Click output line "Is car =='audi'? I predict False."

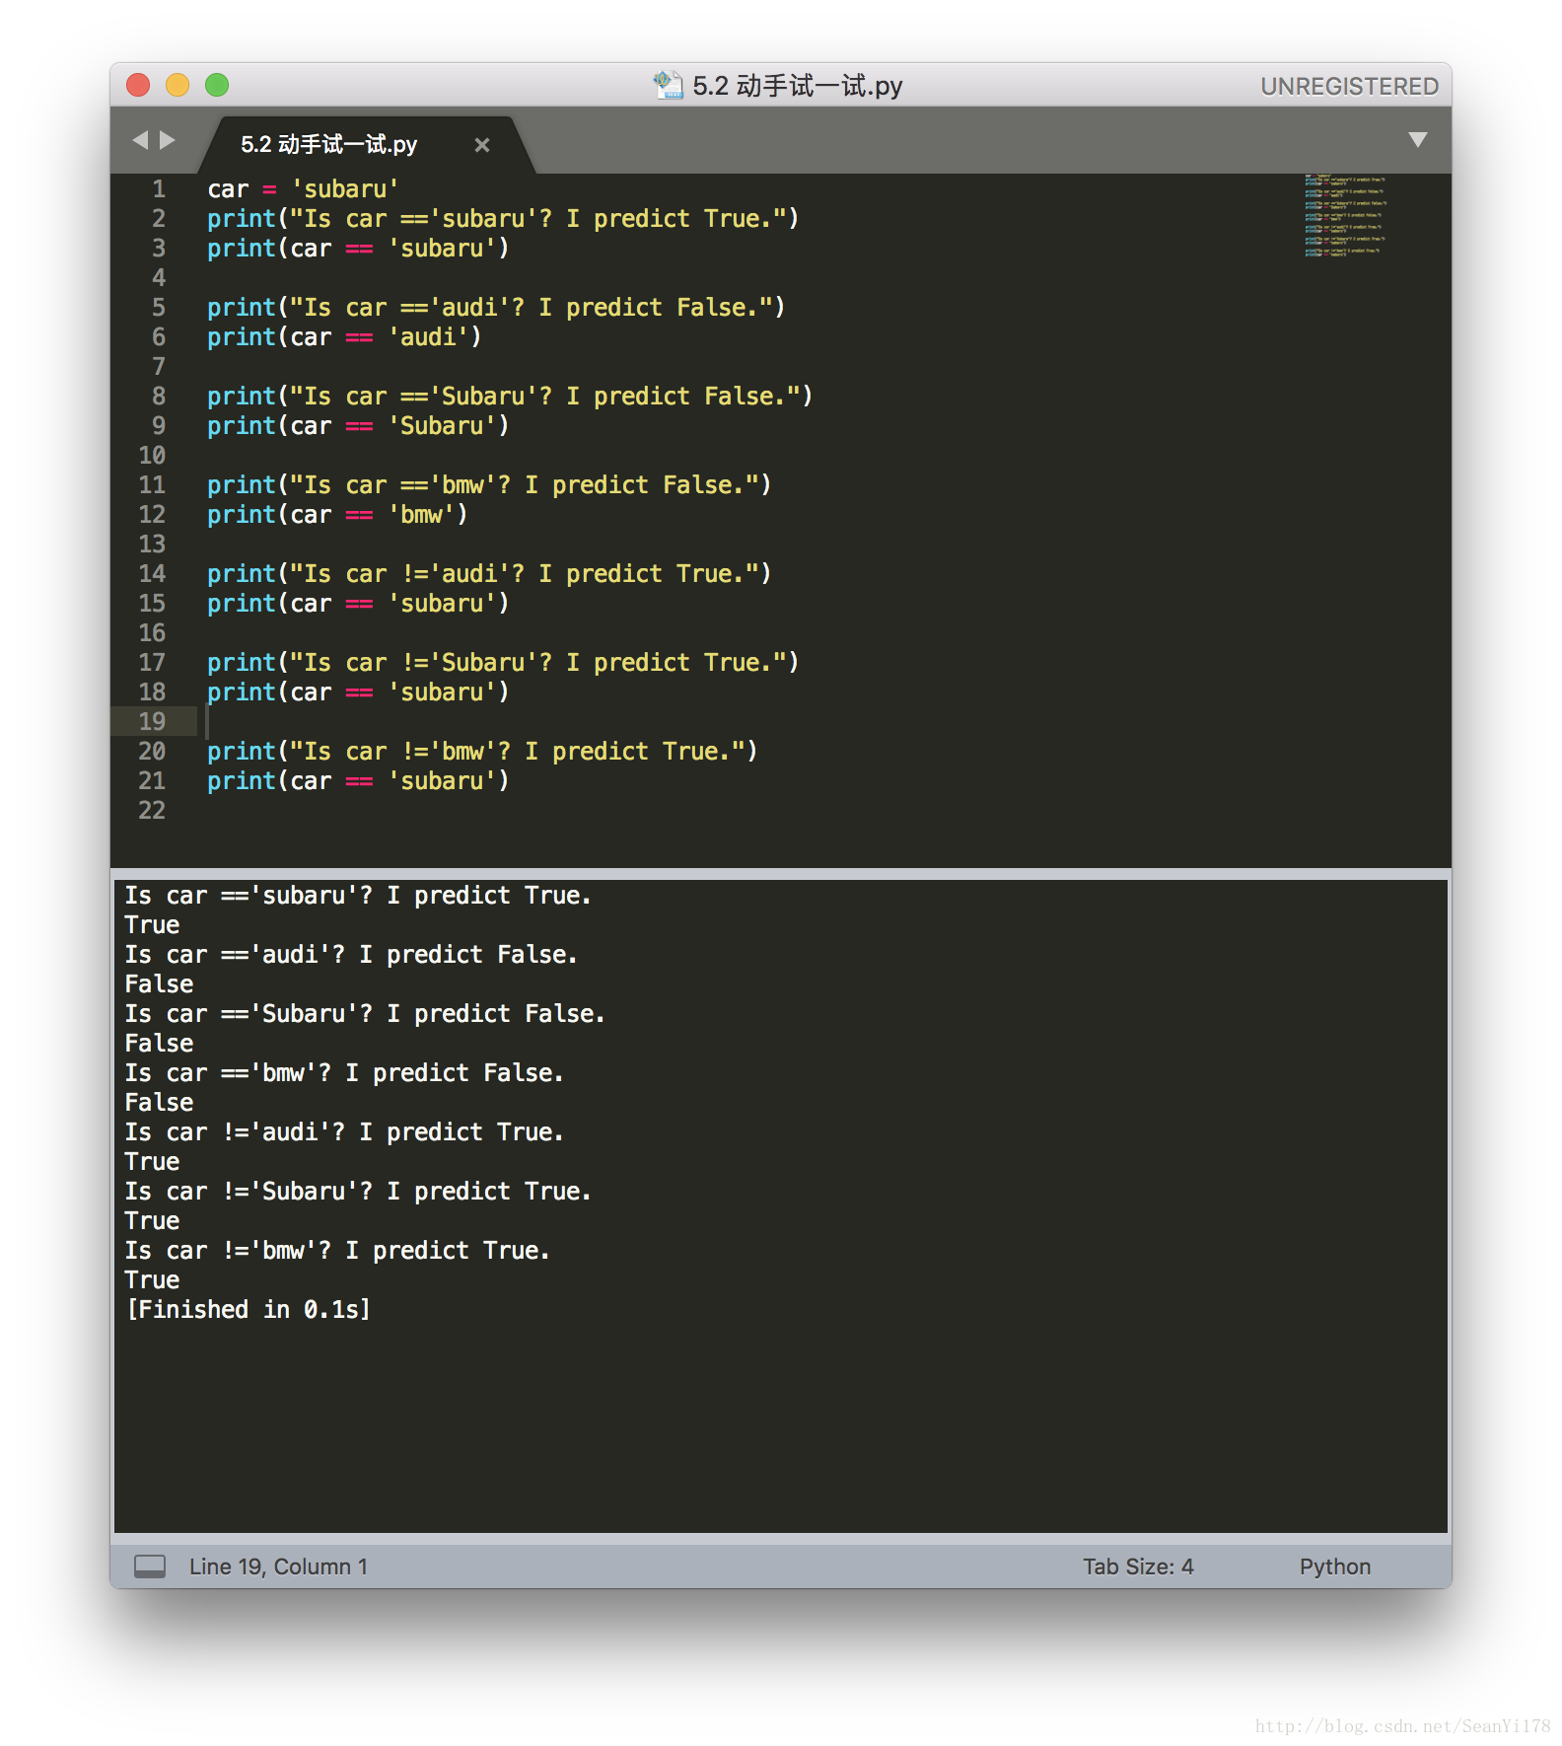point(351,954)
